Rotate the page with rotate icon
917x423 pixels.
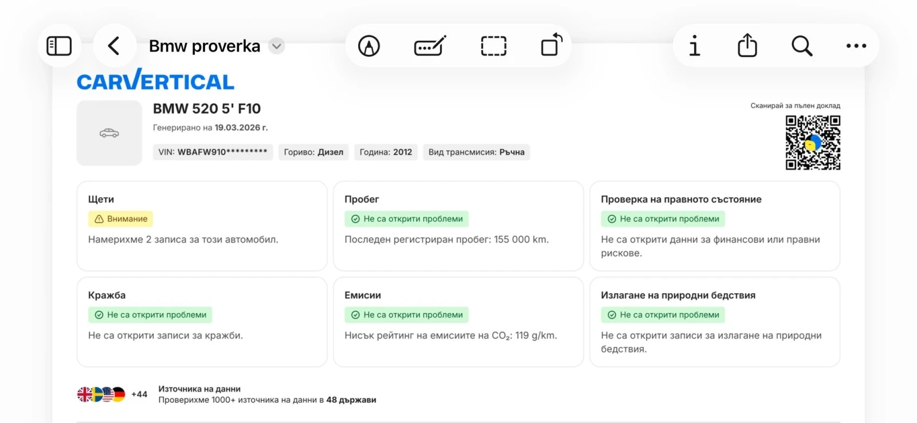coord(551,45)
